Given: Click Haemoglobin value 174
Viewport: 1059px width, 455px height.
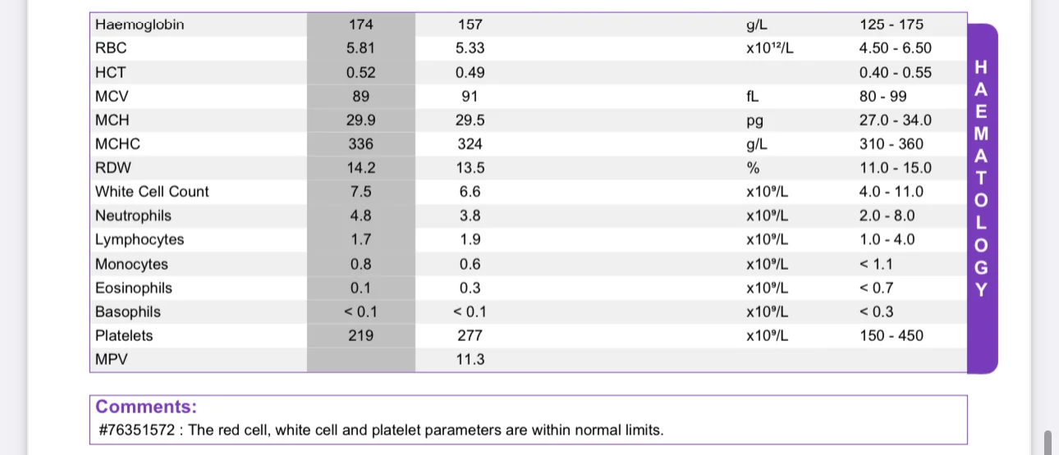Looking at the screenshot, I should click(360, 25).
